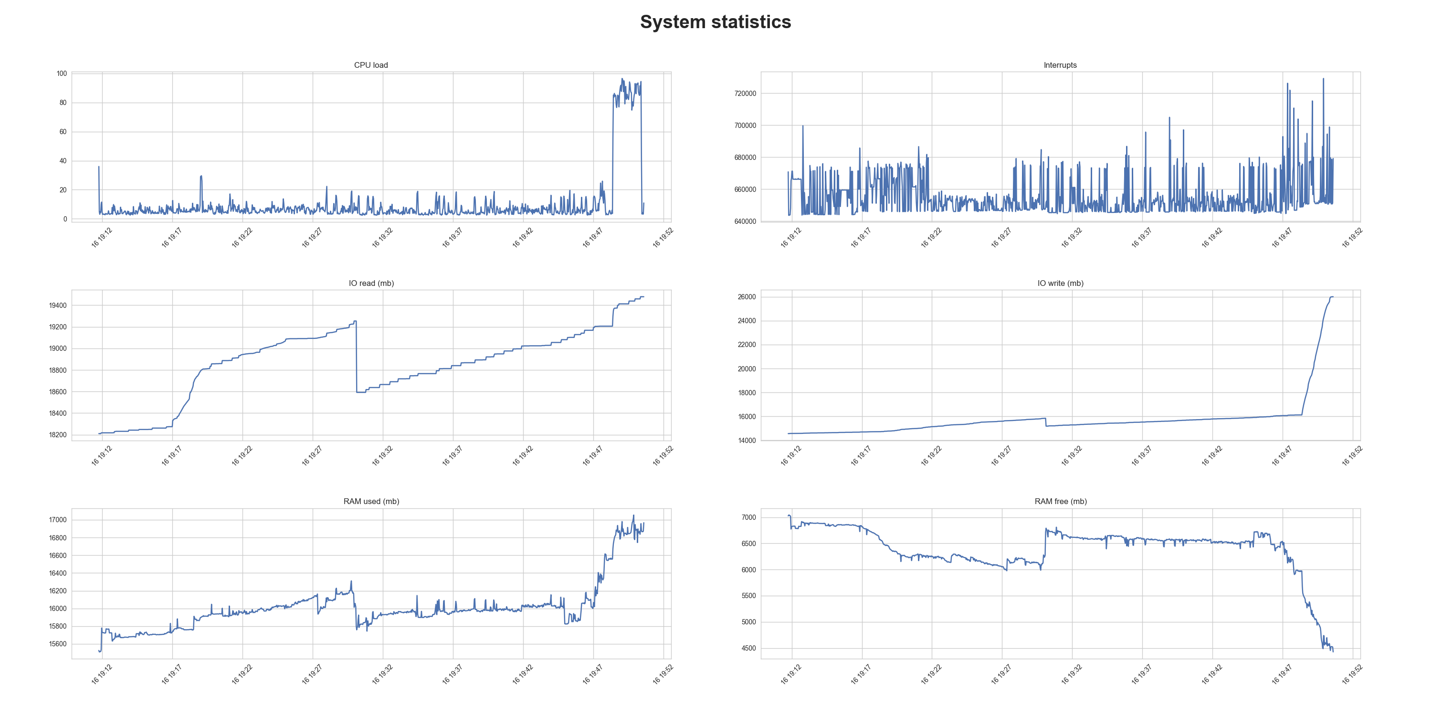
Task: Click the "RAM used (mb)" chart title
Action: pyautogui.click(x=371, y=501)
